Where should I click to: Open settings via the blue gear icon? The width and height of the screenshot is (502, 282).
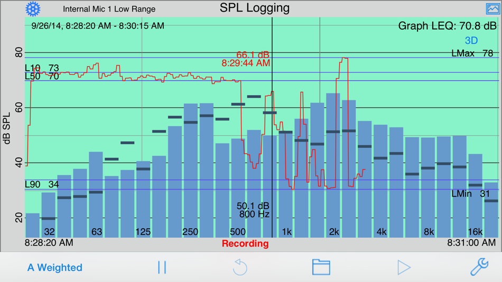coord(33,9)
